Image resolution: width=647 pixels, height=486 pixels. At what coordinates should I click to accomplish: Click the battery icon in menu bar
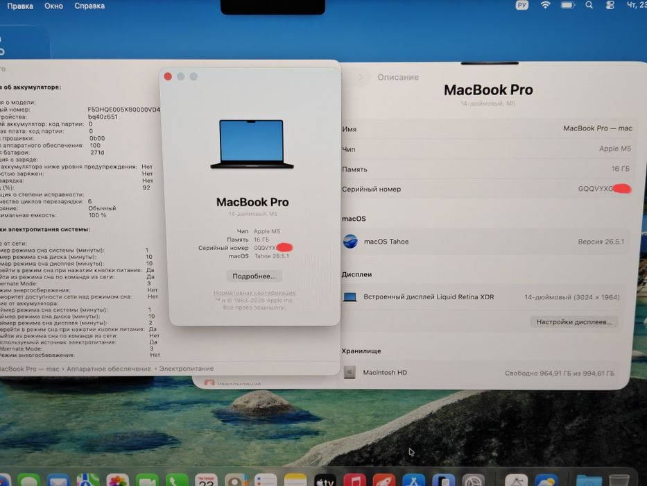click(x=568, y=6)
